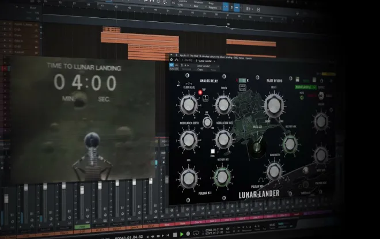Toggle the L/R link switch above Hang Over
380x239 pixels.
coord(242,80)
